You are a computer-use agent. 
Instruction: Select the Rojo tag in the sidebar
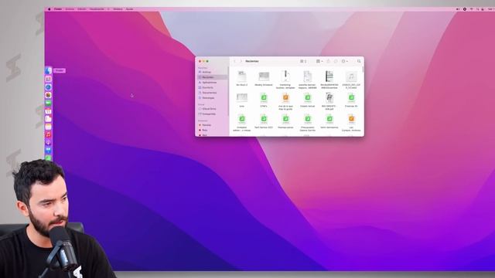point(212,131)
